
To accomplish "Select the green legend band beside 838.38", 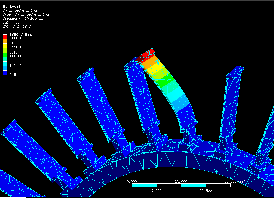I will pyautogui.click(x=5, y=55).
